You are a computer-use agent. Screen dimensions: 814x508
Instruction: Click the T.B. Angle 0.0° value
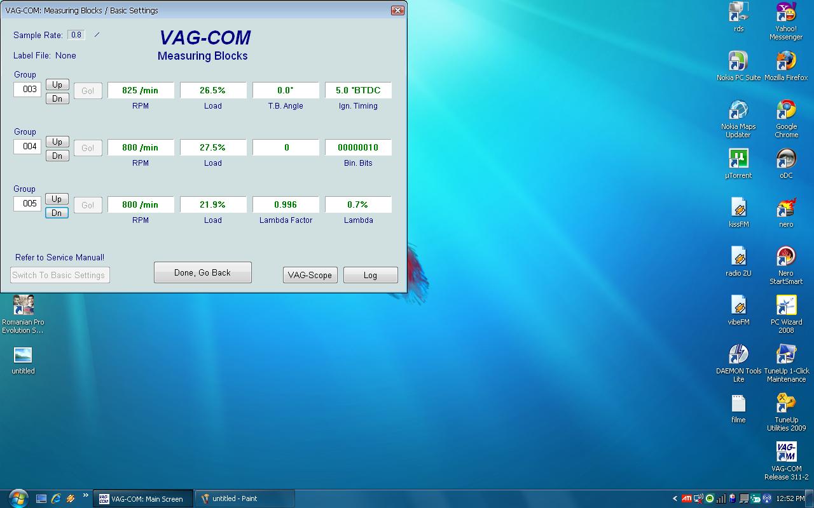pyautogui.click(x=286, y=90)
